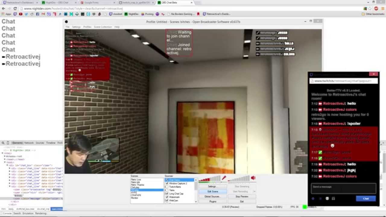Enable the TwitchAlerts source checkbox

point(167,187)
